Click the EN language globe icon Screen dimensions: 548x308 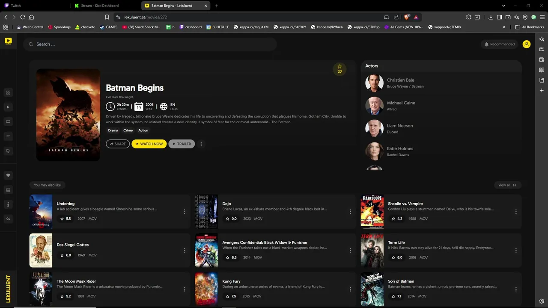(x=164, y=107)
